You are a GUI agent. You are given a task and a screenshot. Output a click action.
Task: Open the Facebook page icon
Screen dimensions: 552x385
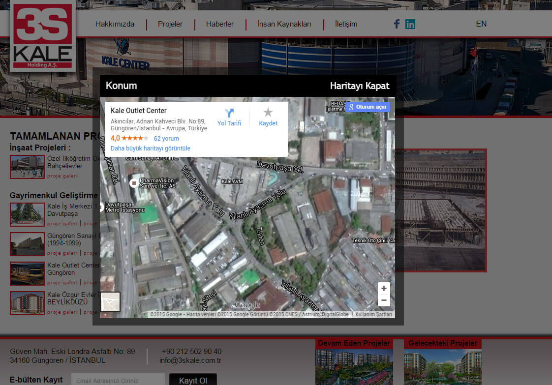[x=397, y=24]
